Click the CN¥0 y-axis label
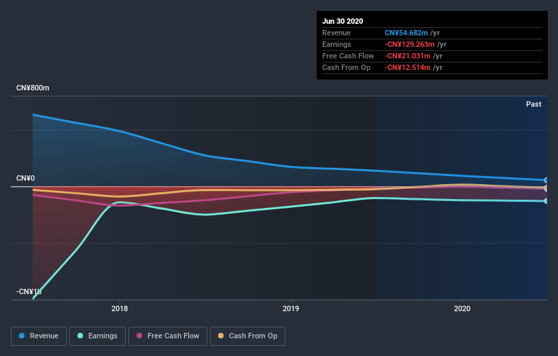558x356 pixels. coord(26,178)
